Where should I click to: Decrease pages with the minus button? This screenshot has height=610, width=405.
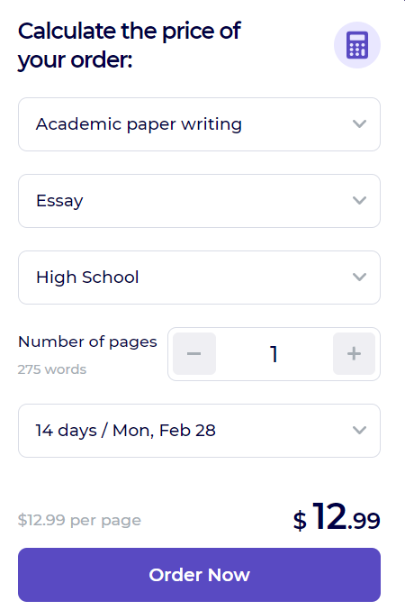(194, 353)
